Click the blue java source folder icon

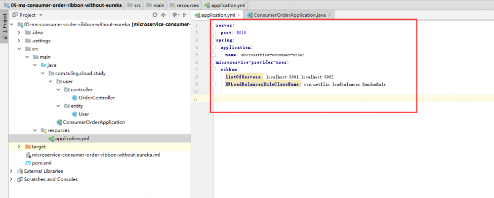click(43, 65)
